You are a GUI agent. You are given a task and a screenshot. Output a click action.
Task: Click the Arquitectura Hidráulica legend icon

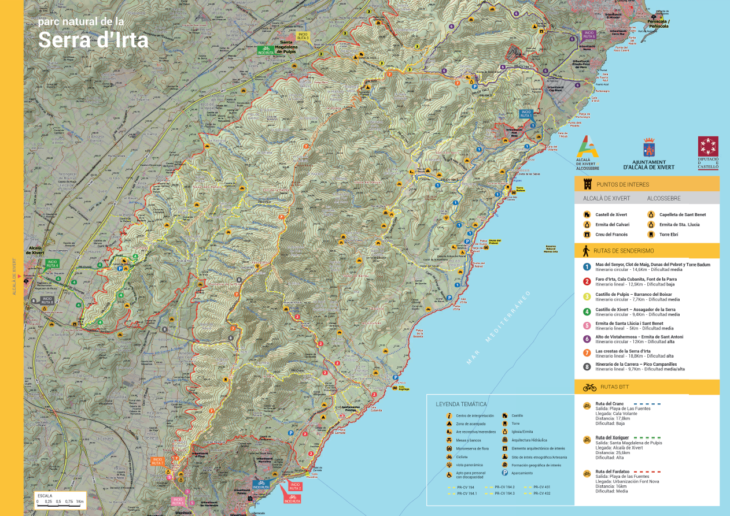pyautogui.click(x=504, y=440)
